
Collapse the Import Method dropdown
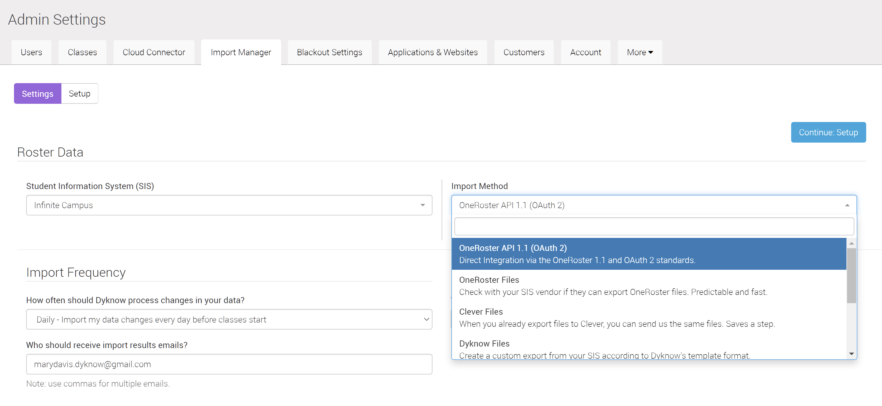(x=654, y=205)
